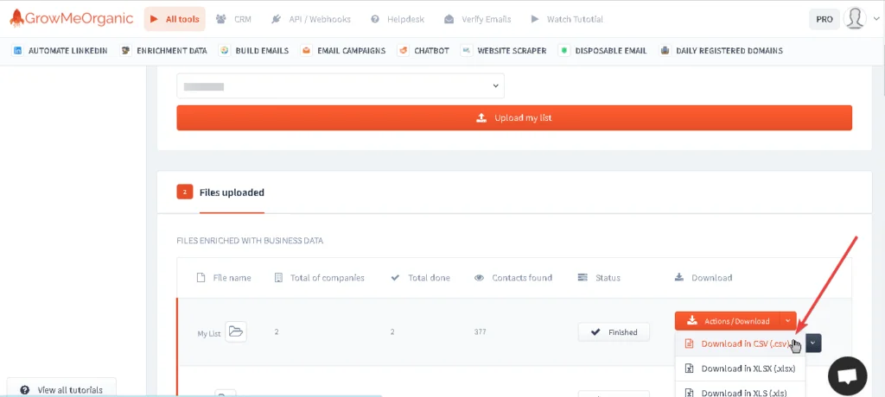The height and width of the screenshot is (397, 885).
Task: Click the GrowMeOrganic rocket logo
Action: pos(71,19)
